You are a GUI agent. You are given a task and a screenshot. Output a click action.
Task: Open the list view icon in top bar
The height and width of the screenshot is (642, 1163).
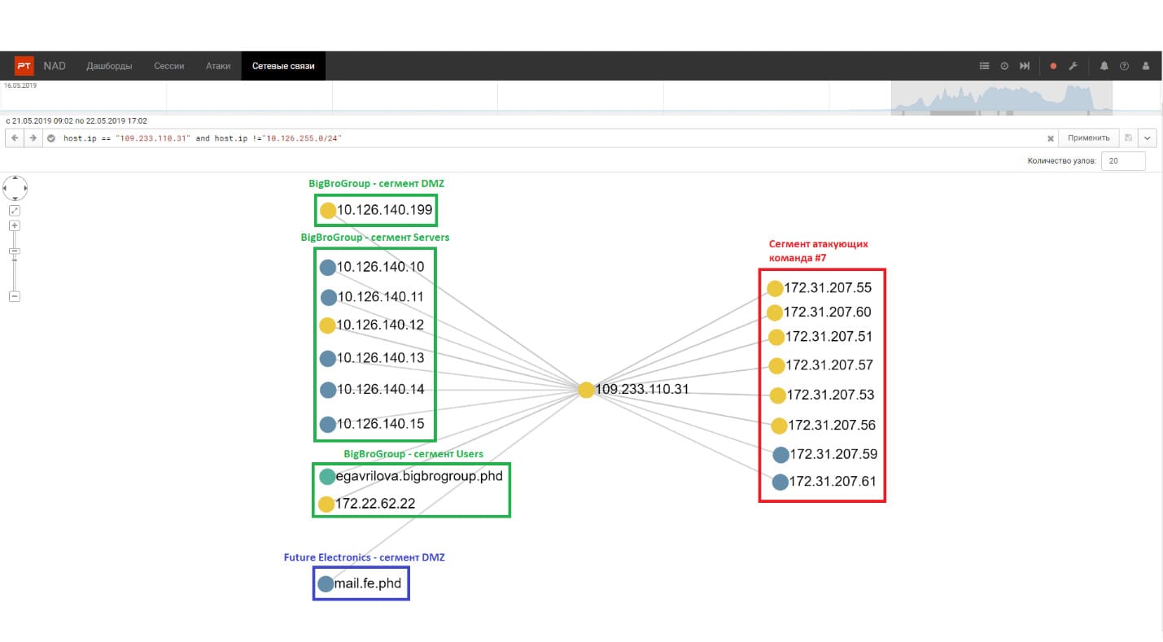(984, 66)
